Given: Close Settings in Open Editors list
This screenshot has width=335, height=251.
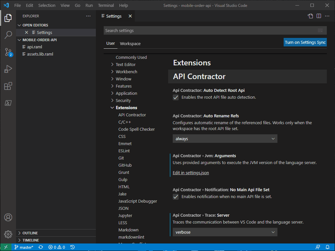Looking at the screenshot, I should [26, 32].
